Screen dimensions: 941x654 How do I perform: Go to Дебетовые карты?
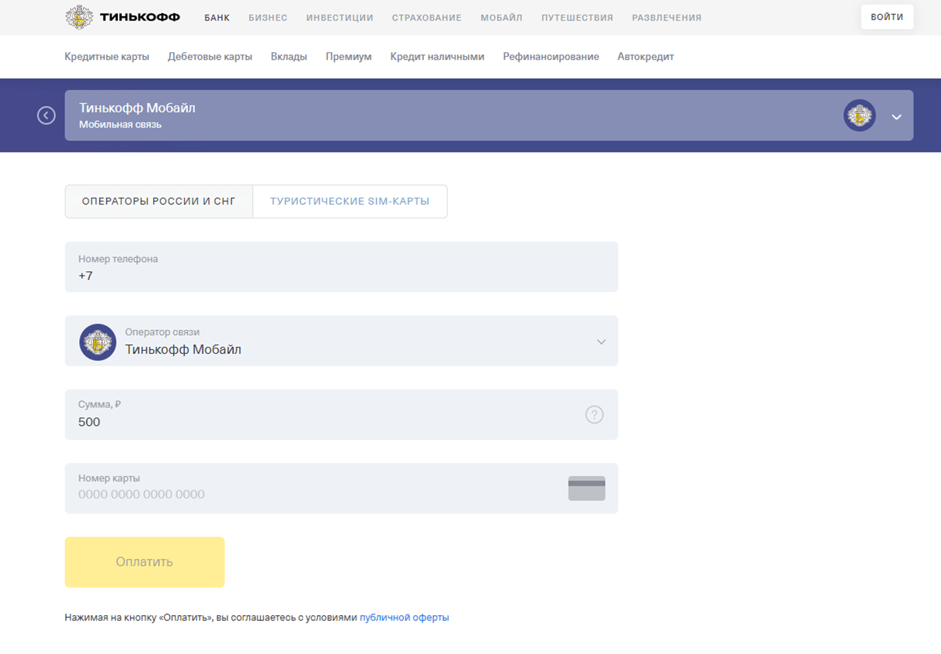click(x=210, y=56)
